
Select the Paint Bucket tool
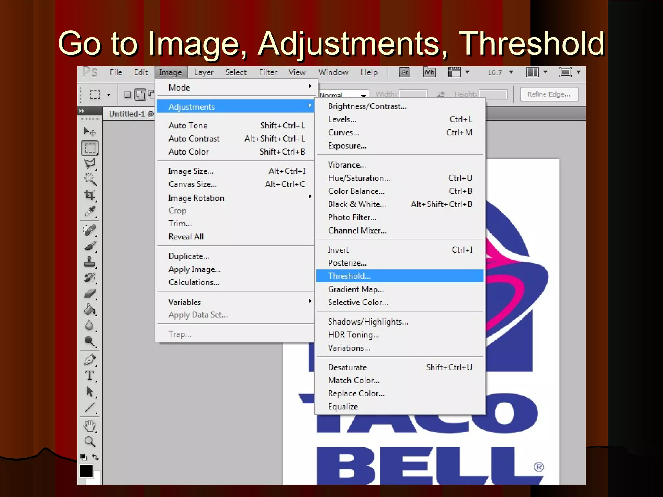pyautogui.click(x=90, y=310)
